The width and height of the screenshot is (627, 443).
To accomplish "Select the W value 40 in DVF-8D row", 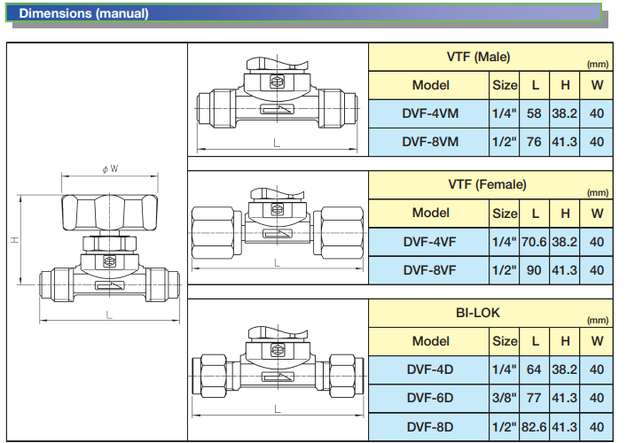I will [x=597, y=427].
